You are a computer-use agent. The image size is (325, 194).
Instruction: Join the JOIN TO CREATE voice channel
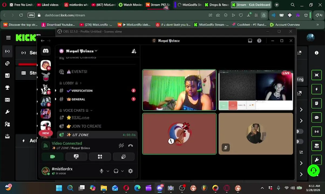click(97, 126)
